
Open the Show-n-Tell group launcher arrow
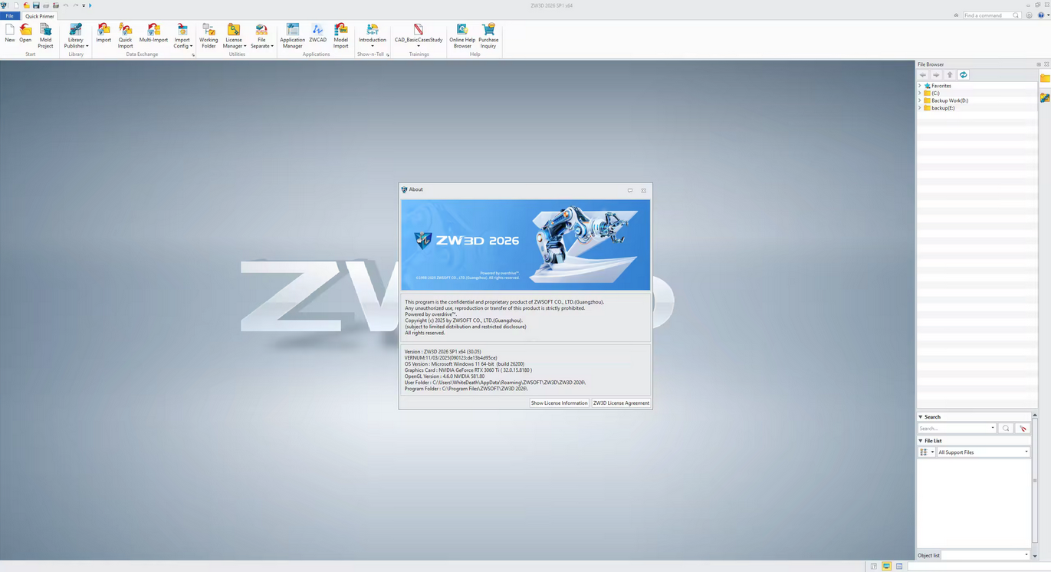(x=388, y=55)
